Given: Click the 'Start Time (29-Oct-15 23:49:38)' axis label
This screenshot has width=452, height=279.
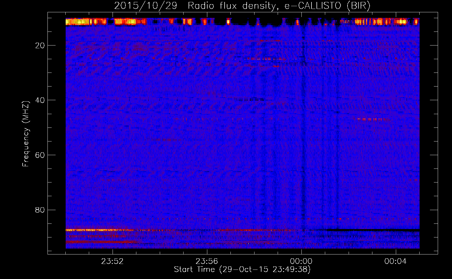Looking at the screenshot, I should tap(242, 270).
